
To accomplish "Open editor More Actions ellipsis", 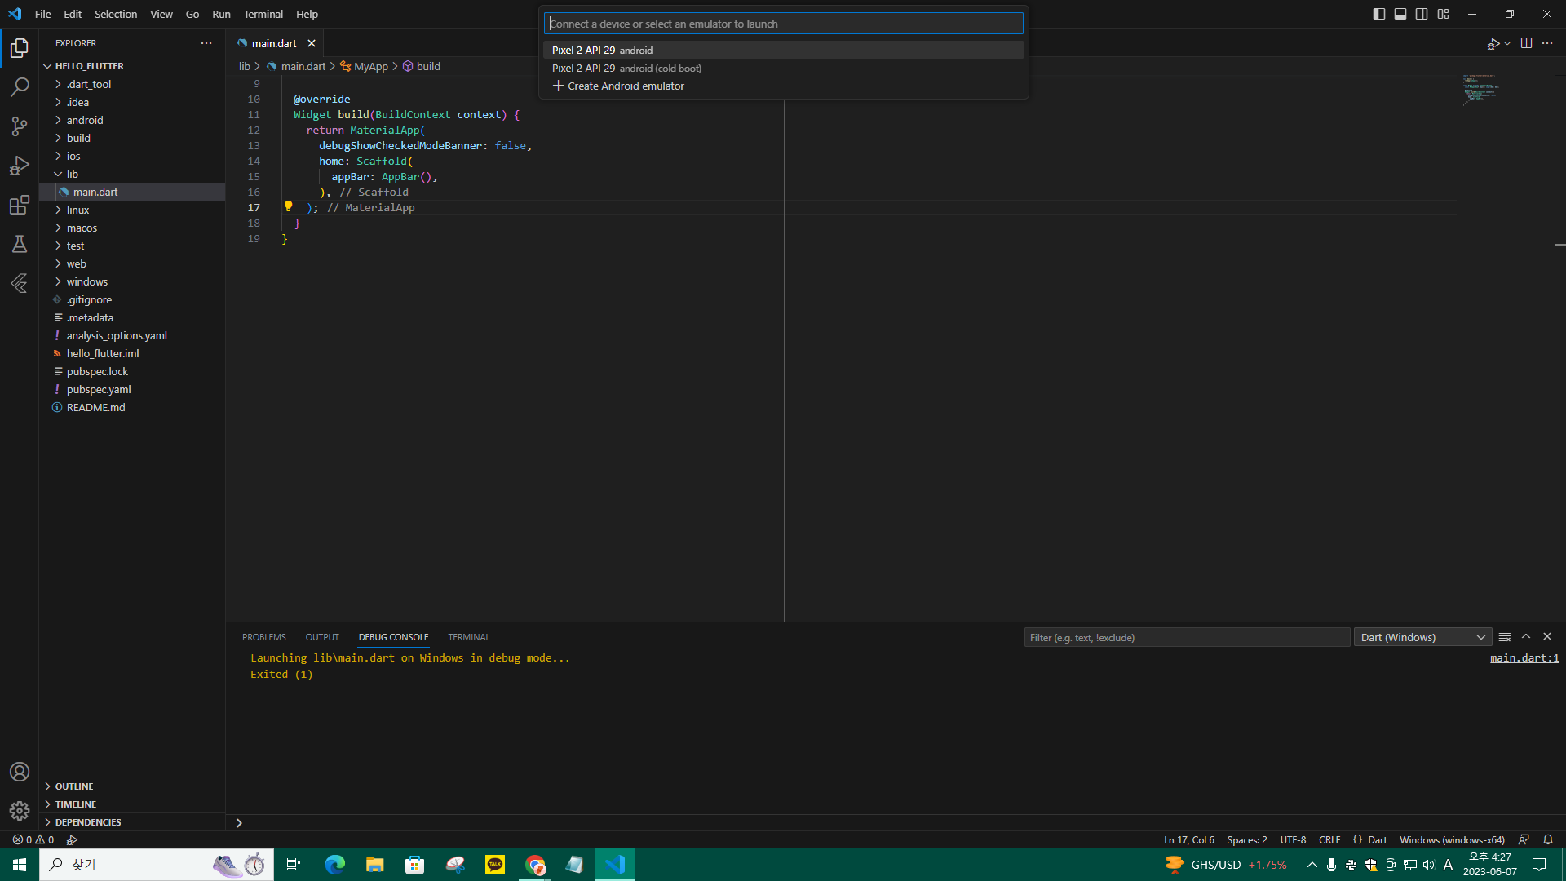I will click(1547, 43).
